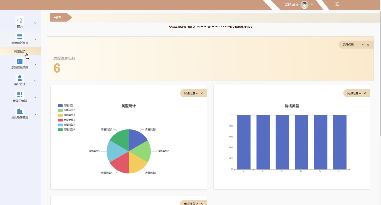This screenshot has width=381, height=205.
Task: Collapse the 房屋租赁管理 menu chevron
Action: [35, 40]
